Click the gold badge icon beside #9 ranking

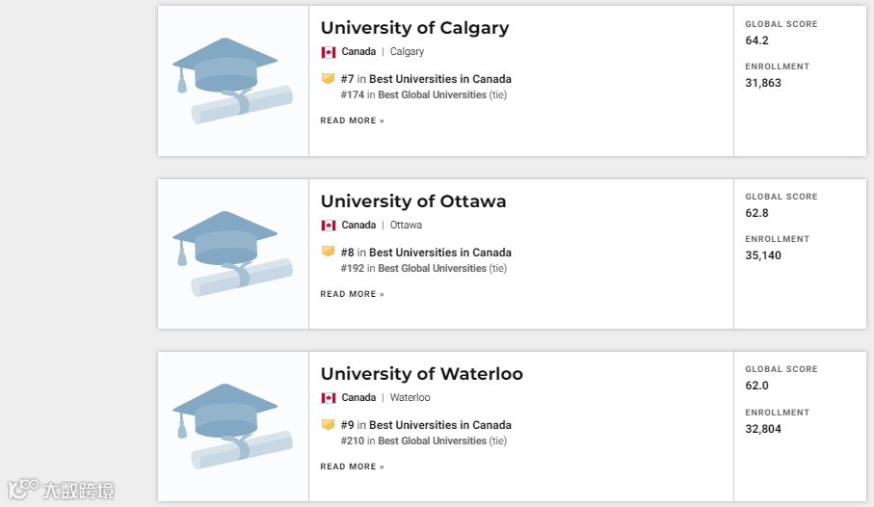(328, 424)
